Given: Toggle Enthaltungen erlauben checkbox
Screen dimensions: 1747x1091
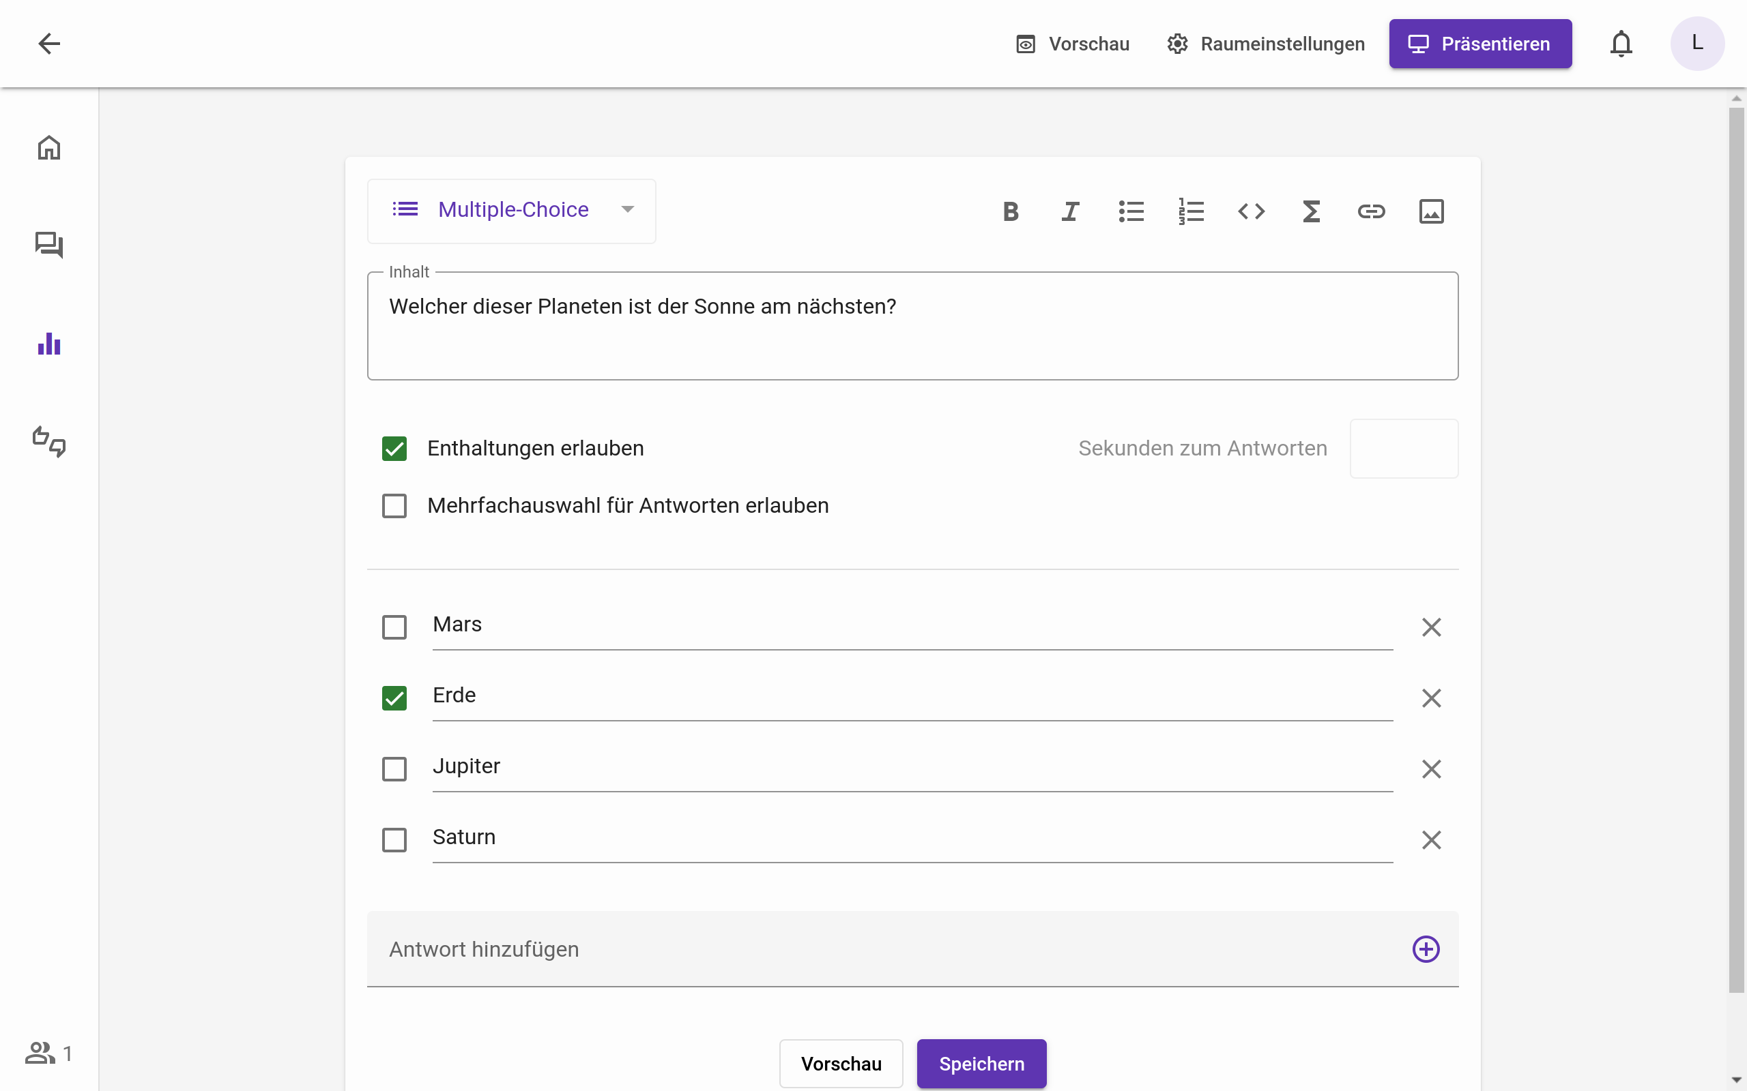Looking at the screenshot, I should 394,448.
